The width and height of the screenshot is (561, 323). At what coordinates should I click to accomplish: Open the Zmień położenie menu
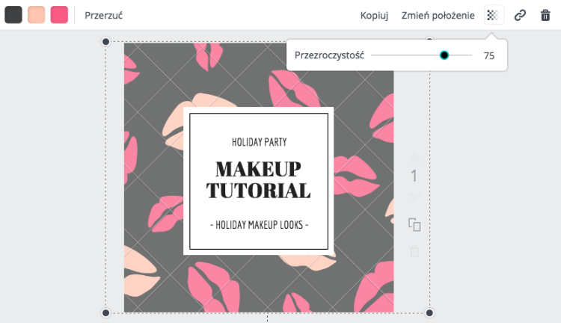point(438,16)
